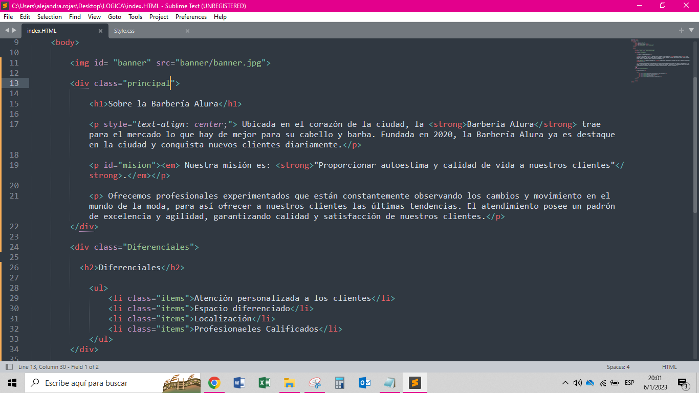Image resolution: width=699 pixels, height=393 pixels.
Task: Click the id="mision" attribute
Action: [x=129, y=165]
